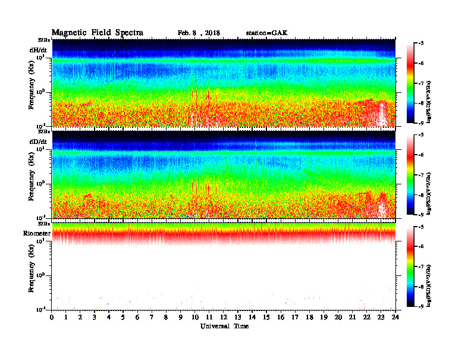Click hour tick label "6" on time axis
Screen dimensions: 471x364
137,318
